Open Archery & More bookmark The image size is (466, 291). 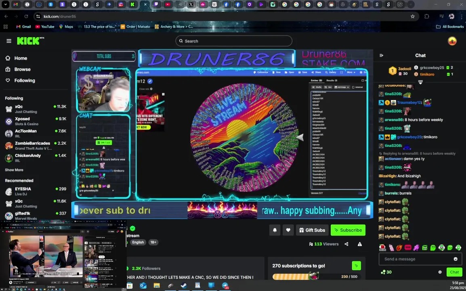(x=174, y=27)
